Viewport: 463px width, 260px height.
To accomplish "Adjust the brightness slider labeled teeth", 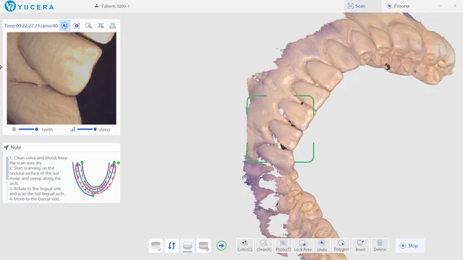I will pos(28,129).
